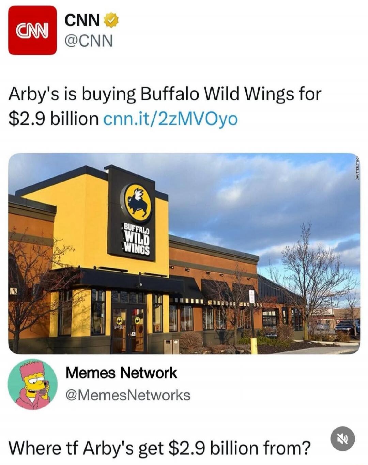This screenshot has height=465, width=368.
Task: Visit the @MemesNetworks handle
Action: tap(128, 395)
